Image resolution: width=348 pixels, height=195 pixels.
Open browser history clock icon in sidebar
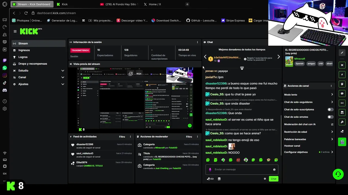(5, 101)
